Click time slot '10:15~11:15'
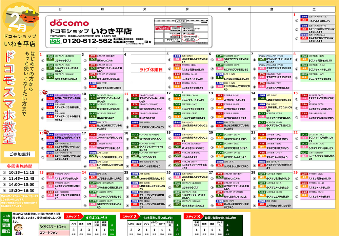This screenshot has height=236, width=339. tap(22, 172)
